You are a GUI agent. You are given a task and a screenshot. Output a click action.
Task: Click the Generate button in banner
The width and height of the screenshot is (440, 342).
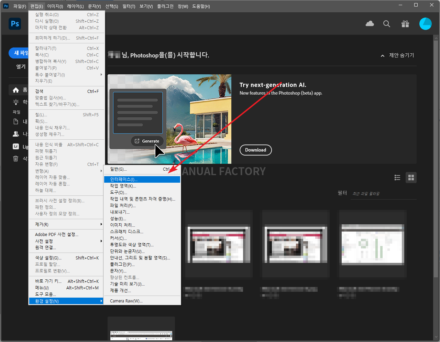147,141
